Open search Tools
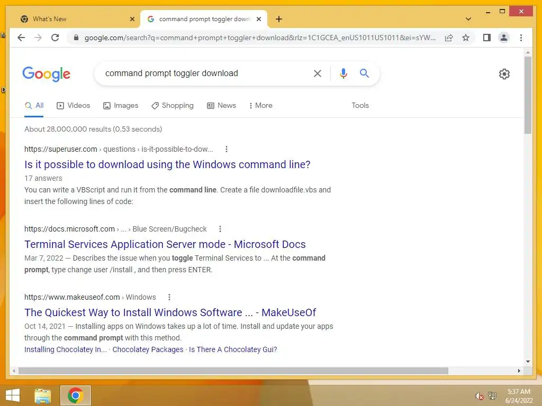Image resolution: width=542 pixels, height=406 pixels. 360,106
